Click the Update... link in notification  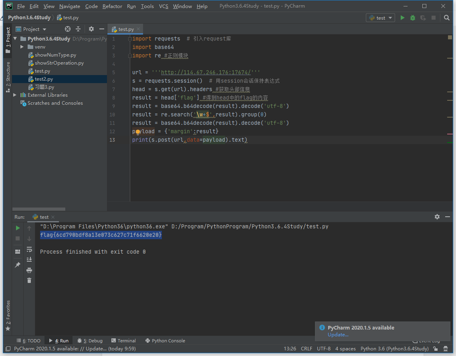[x=338, y=335]
